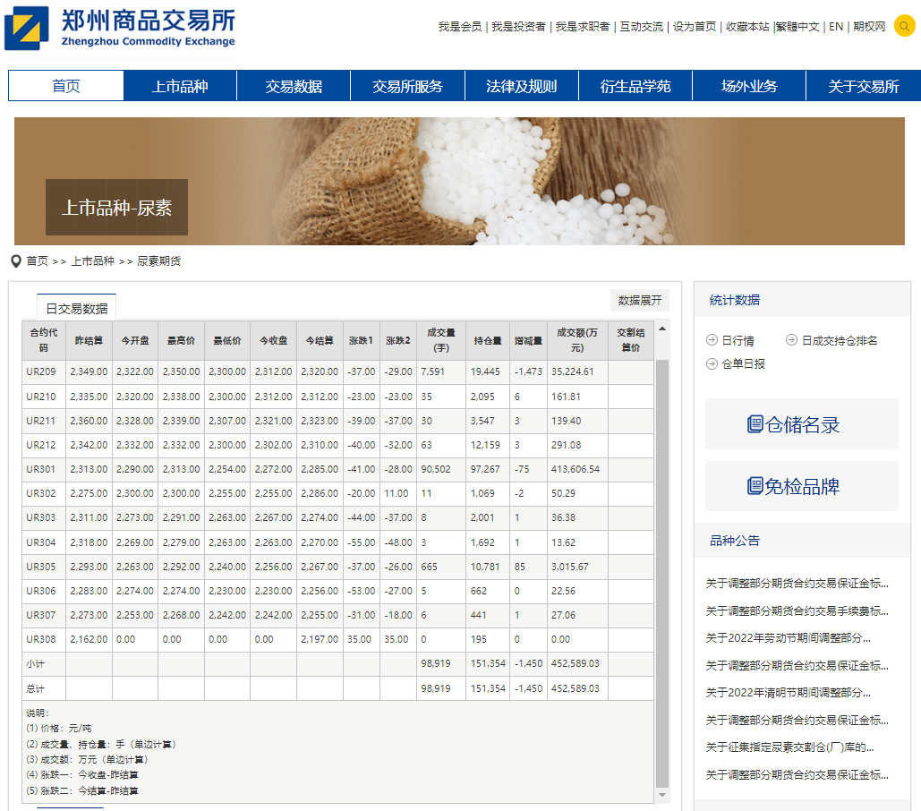Select the 日交易数据 tab

tap(77, 308)
